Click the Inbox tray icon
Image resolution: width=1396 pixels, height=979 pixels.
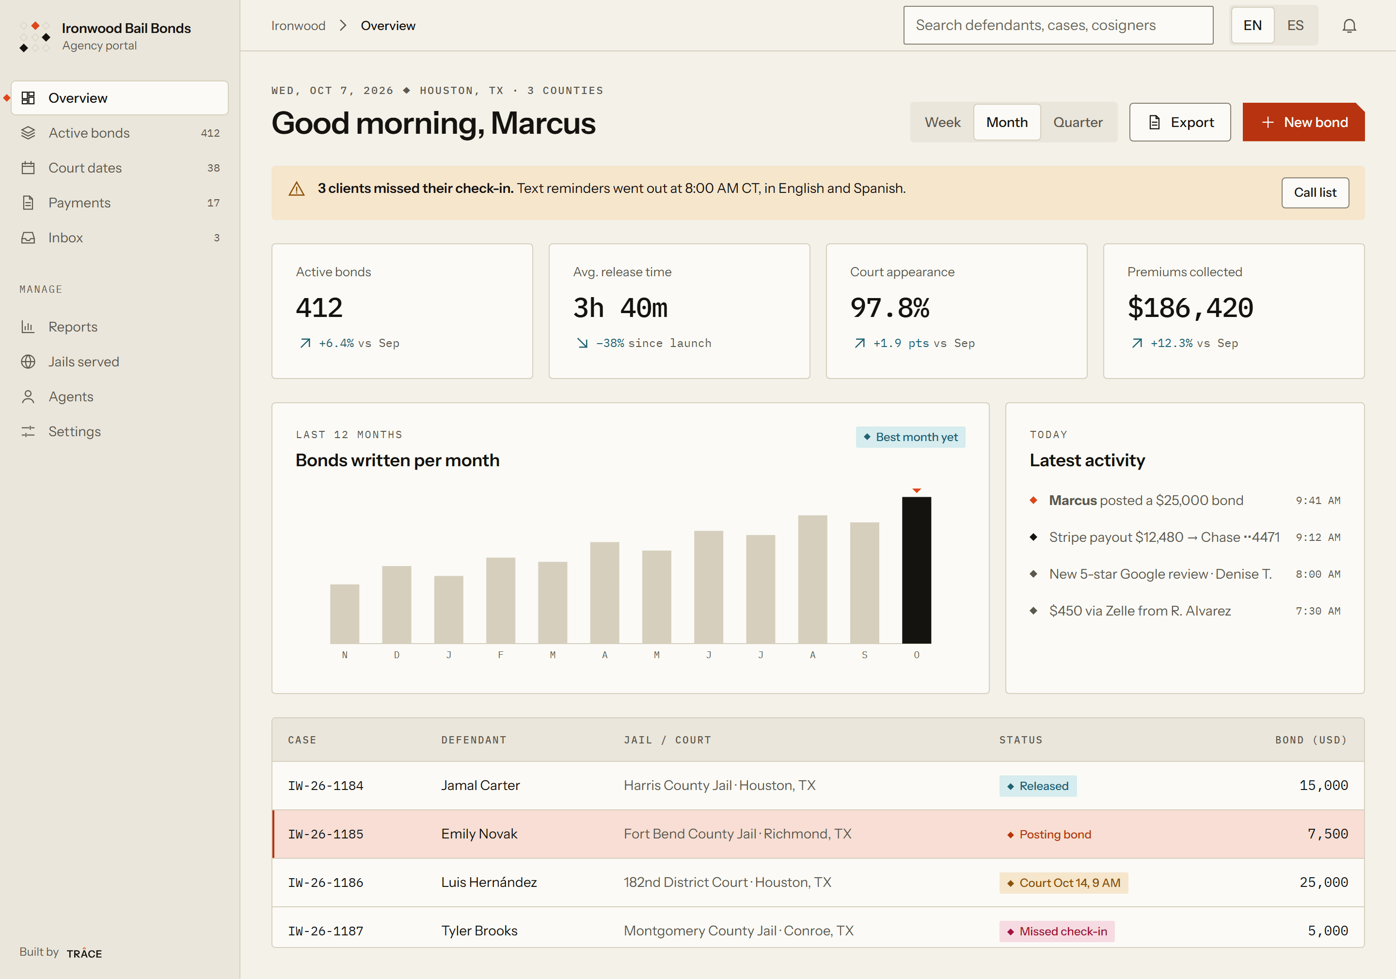28,238
